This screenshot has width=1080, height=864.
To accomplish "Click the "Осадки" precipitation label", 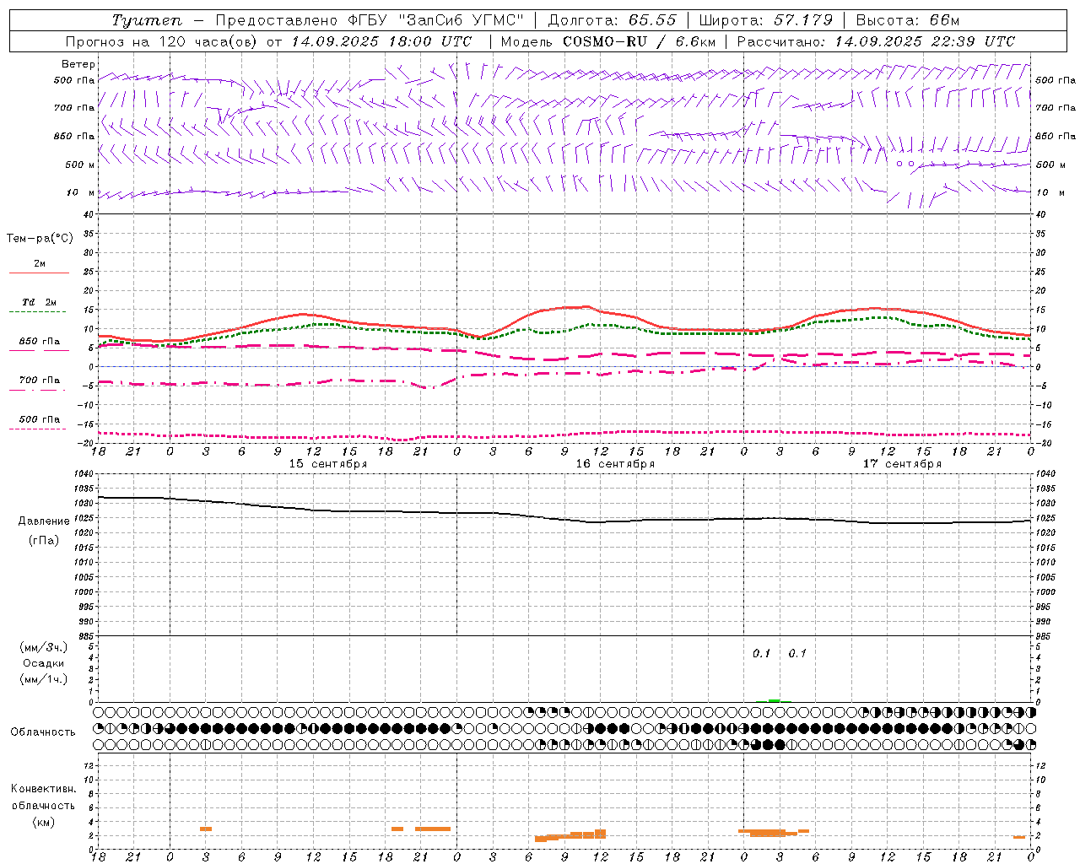I will pos(44,663).
